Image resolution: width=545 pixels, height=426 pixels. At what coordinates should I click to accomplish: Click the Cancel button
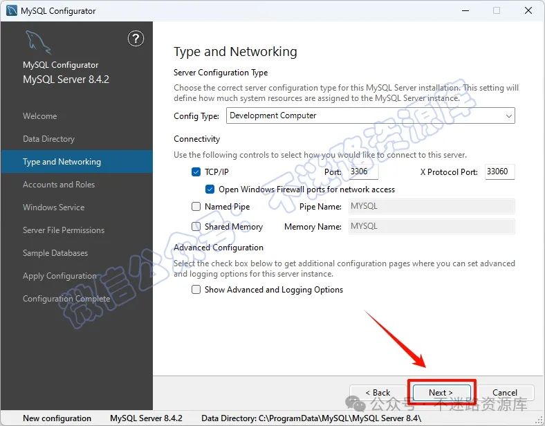coord(505,393)
